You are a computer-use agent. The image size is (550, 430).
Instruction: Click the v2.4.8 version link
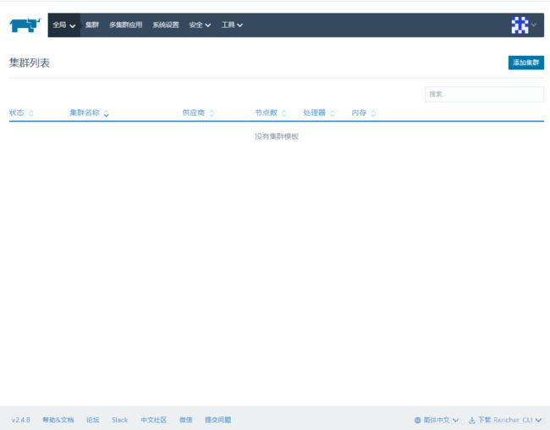tap(20, 420)
